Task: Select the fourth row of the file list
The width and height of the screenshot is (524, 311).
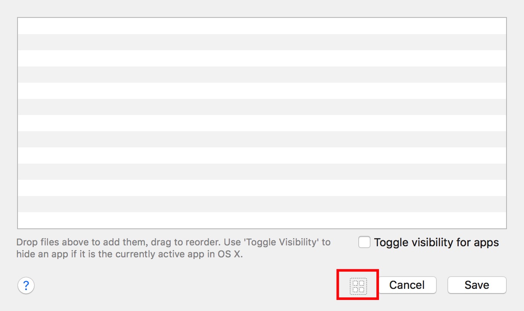Action: (262, 75)
